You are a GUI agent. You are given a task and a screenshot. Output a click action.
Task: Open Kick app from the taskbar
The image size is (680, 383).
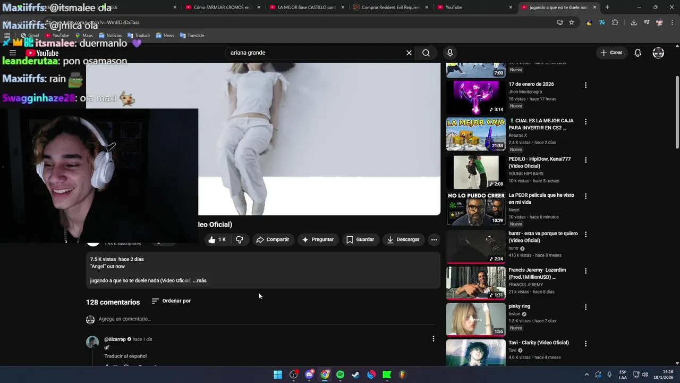[387, 374]
